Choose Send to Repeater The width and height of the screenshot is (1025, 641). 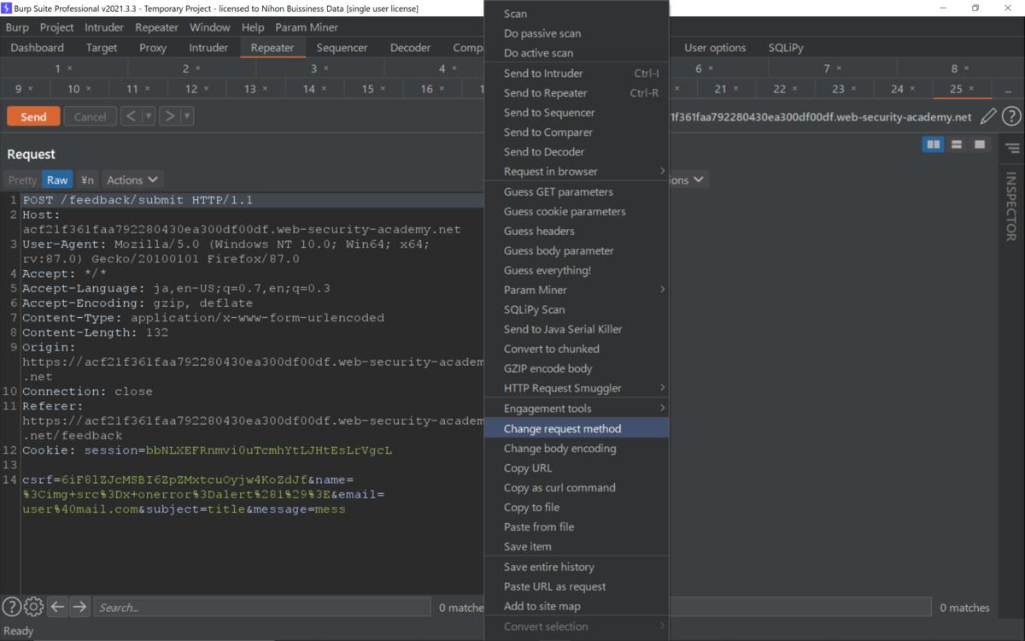tap(576, 93)
